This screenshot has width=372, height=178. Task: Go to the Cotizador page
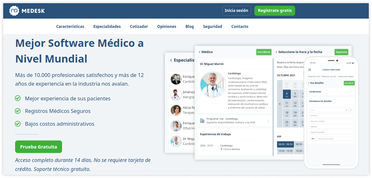click(x=139, y=27)
